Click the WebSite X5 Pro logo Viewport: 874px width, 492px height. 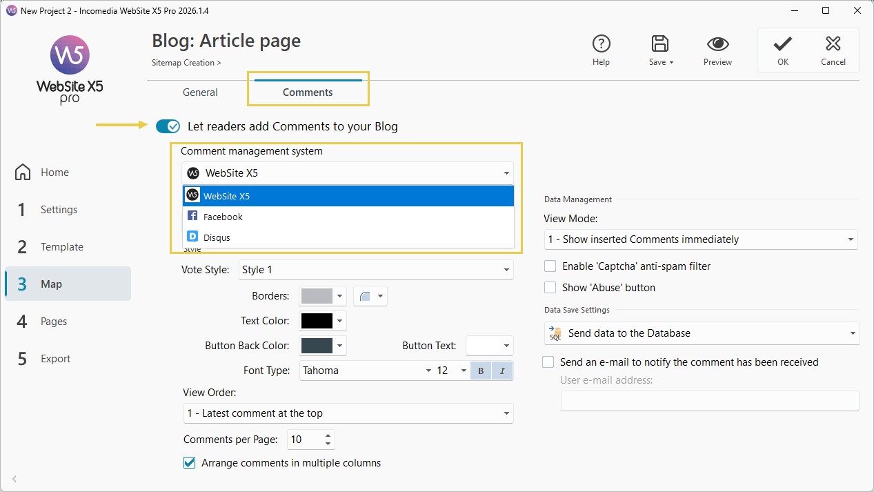pos(70,69)
